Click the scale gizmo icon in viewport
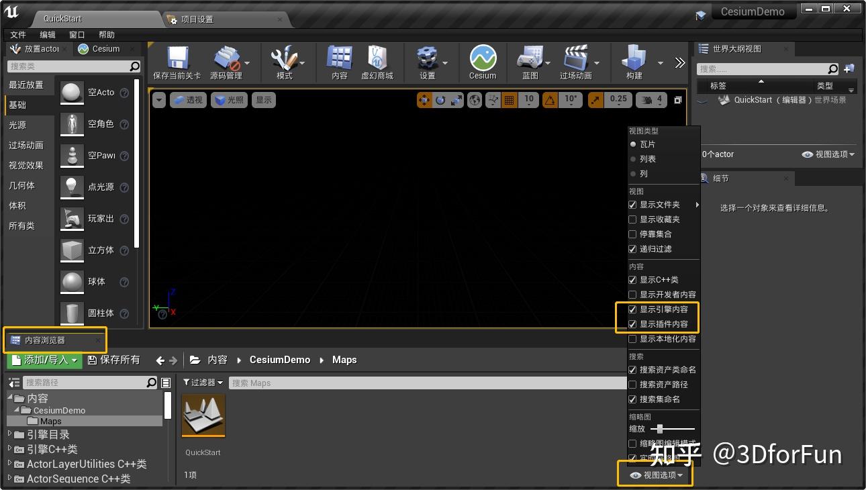This screenshot has width=866, height=490. 456,100
